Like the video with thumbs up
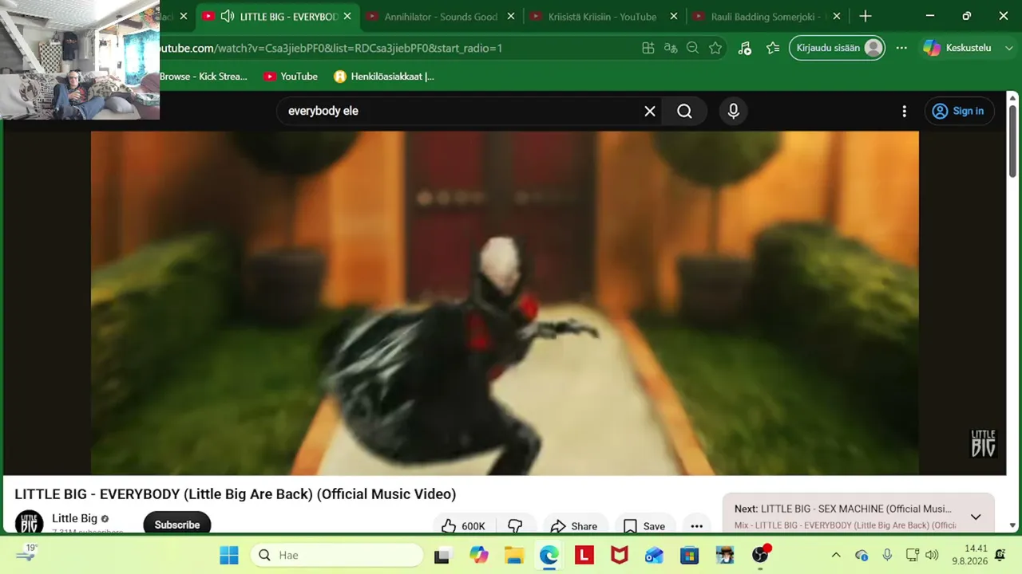The height and width of the screenshot is (574, 1022). [x=463, y=526]
